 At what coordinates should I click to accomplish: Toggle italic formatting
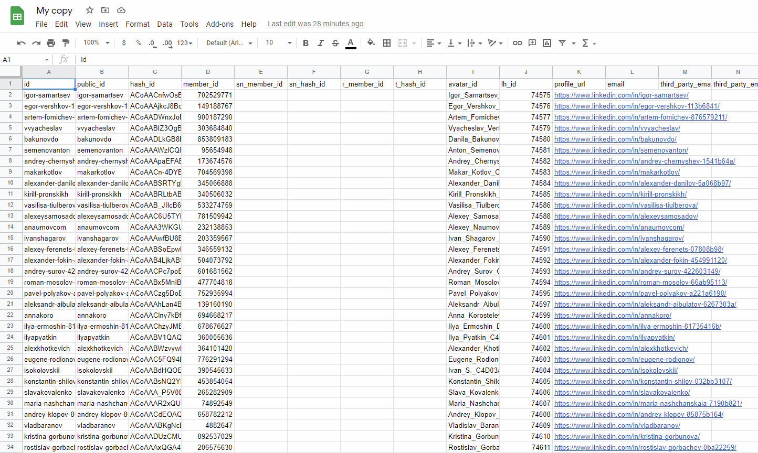pyautogui.click(x=320, y=43)
